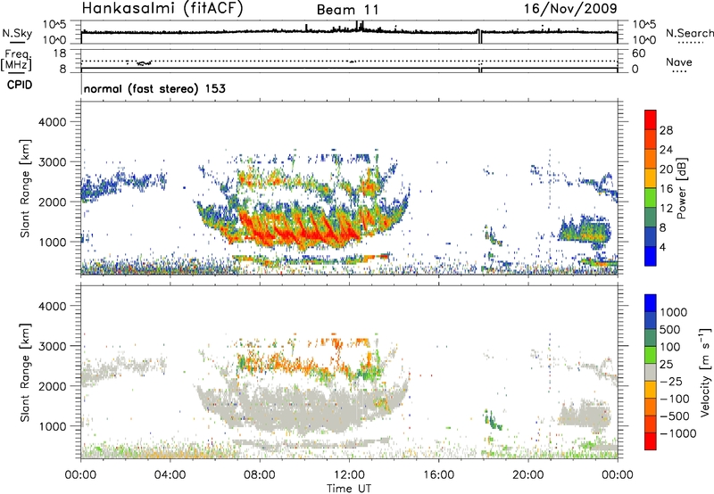
Task: Click the '28' tick on Power colorbar
Action: pos(666,130)
